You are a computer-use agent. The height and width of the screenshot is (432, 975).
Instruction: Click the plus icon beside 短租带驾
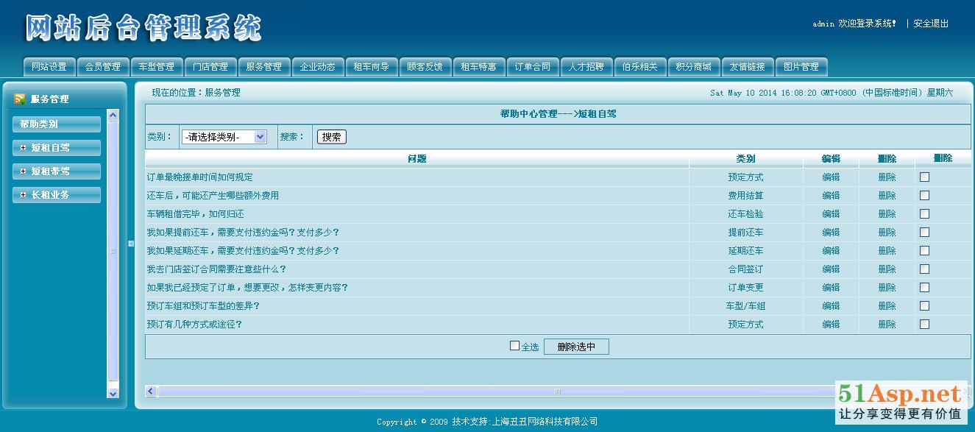[x=24, y=171]
